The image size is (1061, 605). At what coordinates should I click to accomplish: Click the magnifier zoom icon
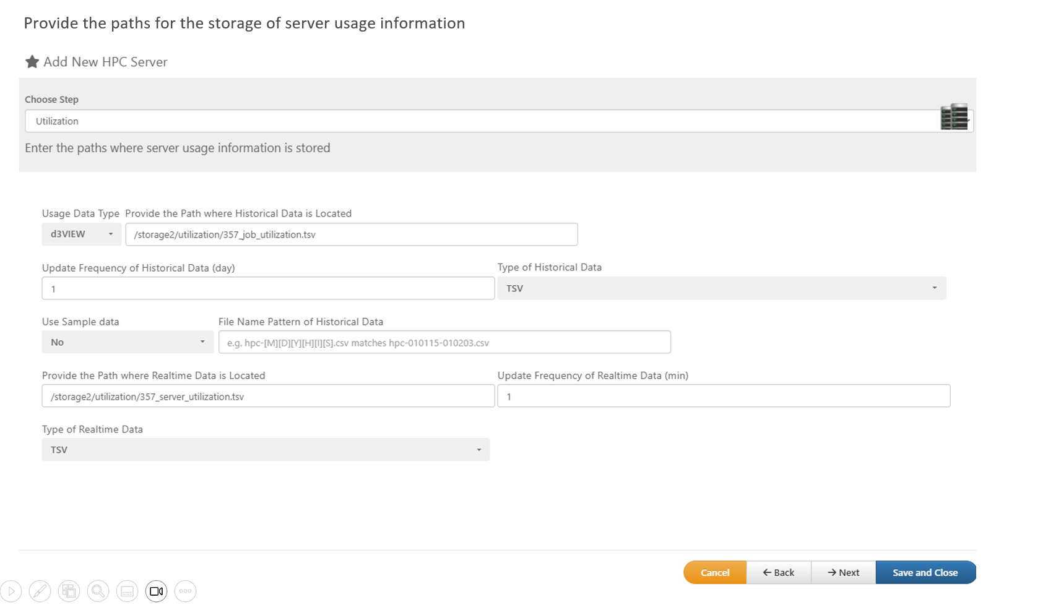(98, 591)
